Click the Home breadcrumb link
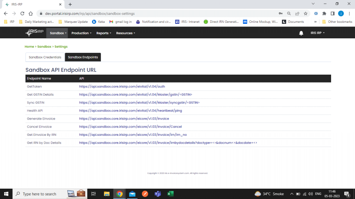The width and height of the screenshot is (355, 199). coord(29,46)
